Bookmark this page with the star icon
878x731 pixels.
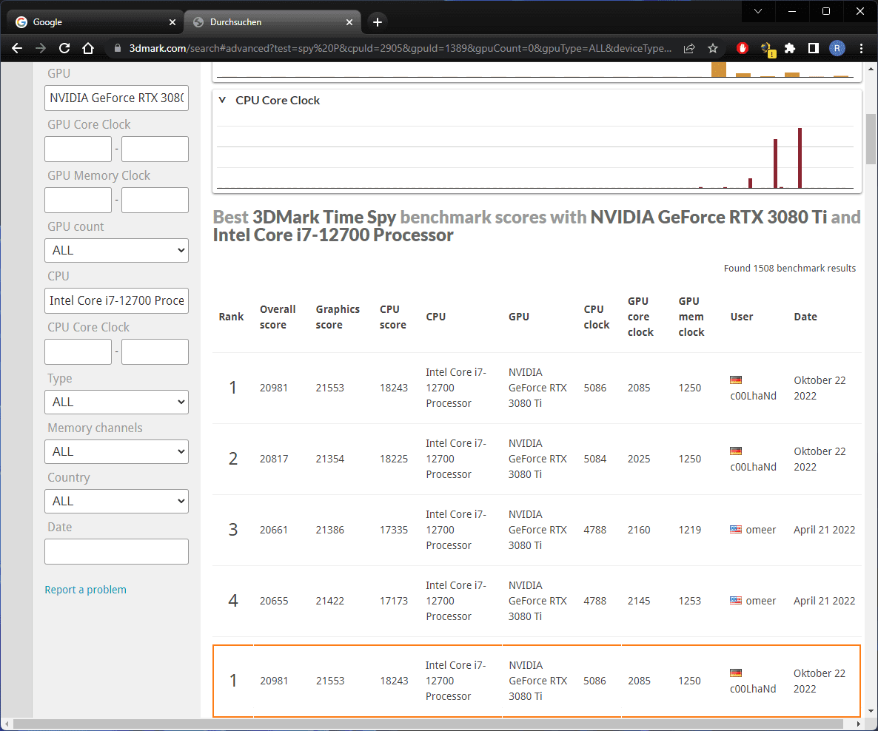(713, 48)
